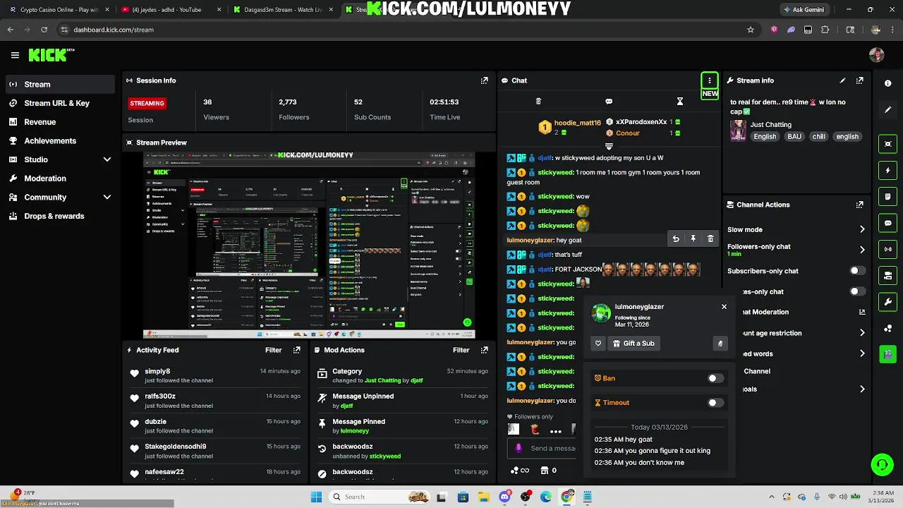This screenshot has width=903, height=508.
Task: Pop out the Stream info panel
Action: 859,80
